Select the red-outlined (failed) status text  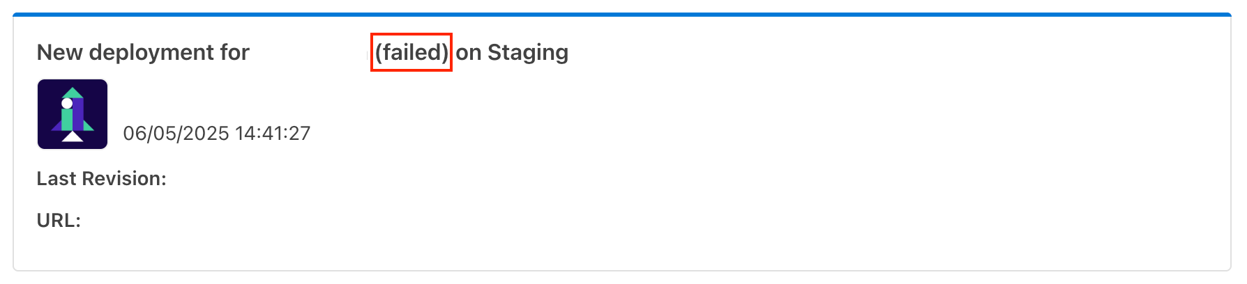[x=411, y=52]
